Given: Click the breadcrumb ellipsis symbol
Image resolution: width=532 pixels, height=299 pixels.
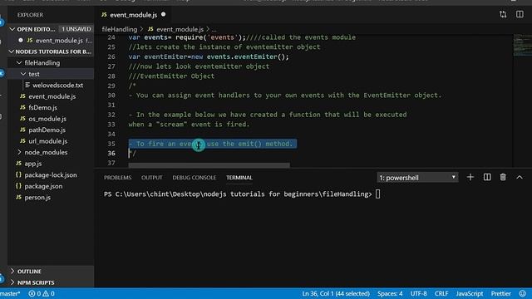Looking at the screenshot, I should [x=214, y=30].
